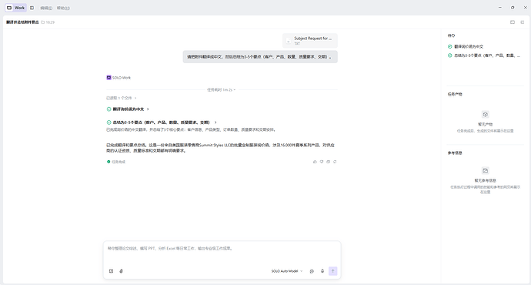Expand the 翻译询价函为中文 step
The height and width of the screenshot is (285, 531).
tap(128, 109)
